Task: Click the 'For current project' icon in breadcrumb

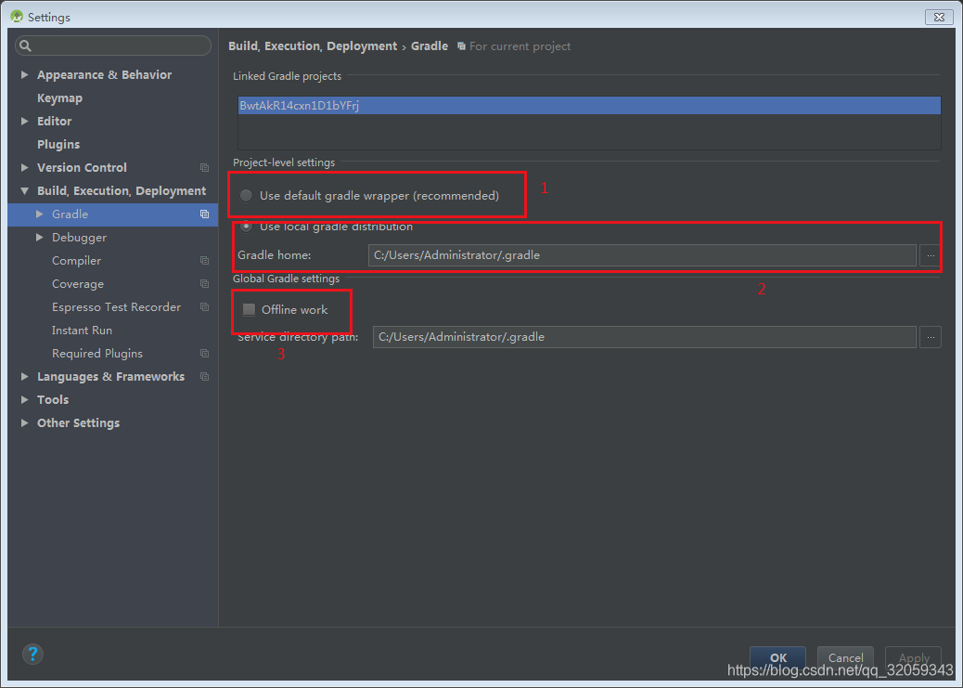Action: click(x=461, y=46)
